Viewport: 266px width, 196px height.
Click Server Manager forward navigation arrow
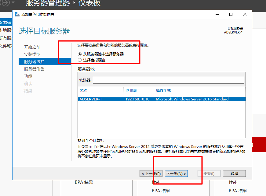click(x=6, y=3)
